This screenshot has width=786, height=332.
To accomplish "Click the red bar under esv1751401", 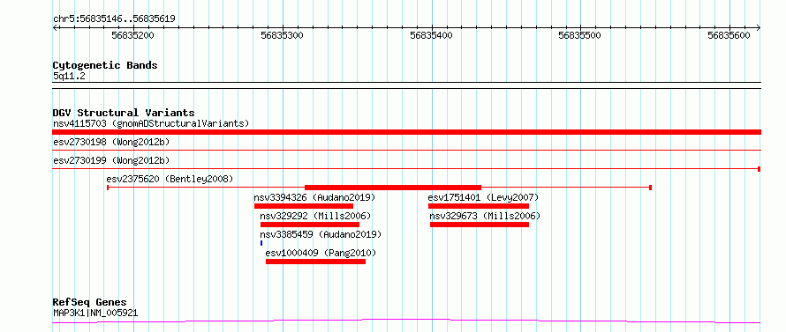I will point(479,206).
